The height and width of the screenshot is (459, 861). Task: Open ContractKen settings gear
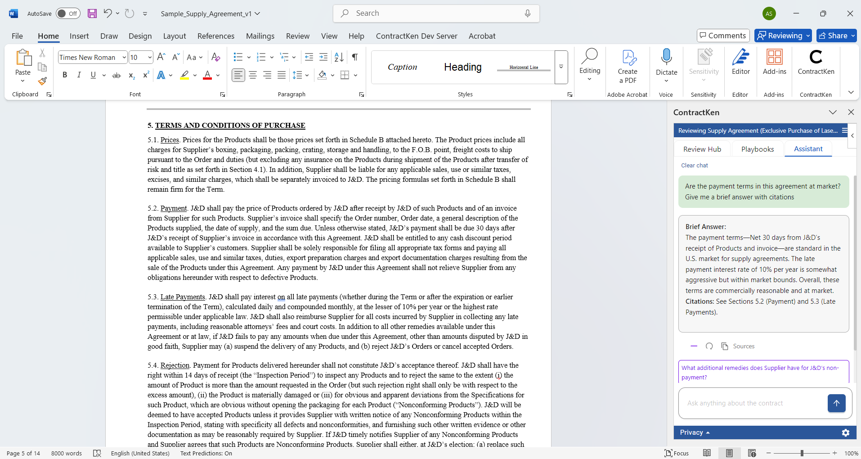845,432
